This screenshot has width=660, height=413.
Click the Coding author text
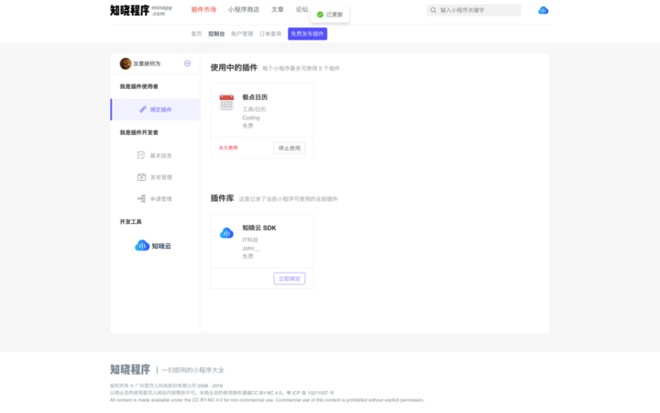(251, 117)
